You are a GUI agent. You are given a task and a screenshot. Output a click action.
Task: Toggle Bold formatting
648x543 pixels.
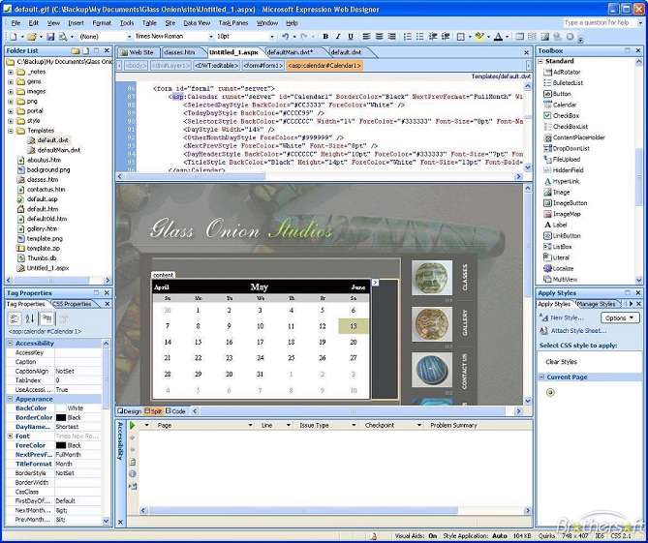pyautogui.click(x=325, y=37)
